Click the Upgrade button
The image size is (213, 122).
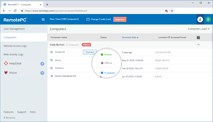pos(120,19)
